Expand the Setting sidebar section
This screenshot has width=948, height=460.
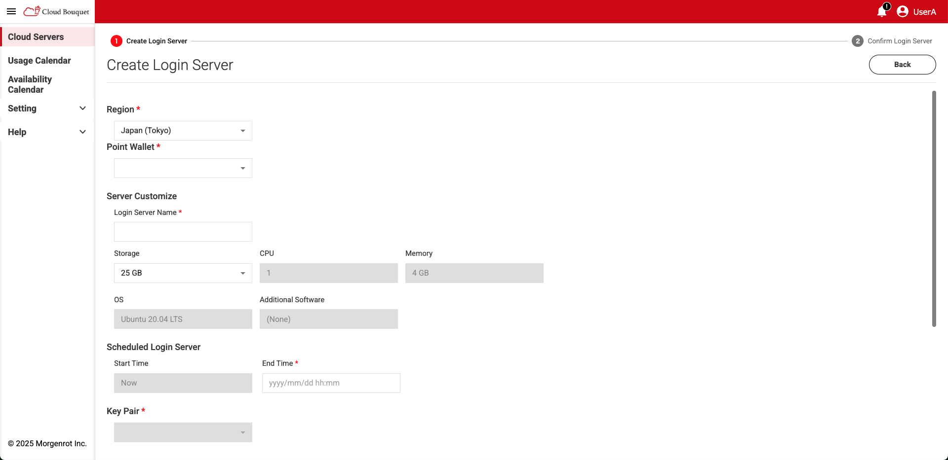tap(47, 108)
